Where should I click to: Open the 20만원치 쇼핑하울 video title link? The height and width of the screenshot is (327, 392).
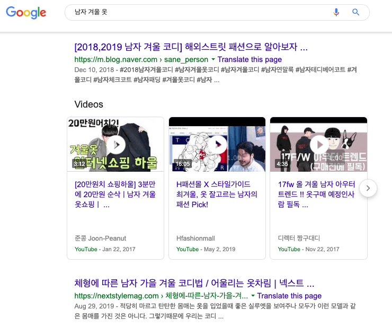tap(115, 195)
